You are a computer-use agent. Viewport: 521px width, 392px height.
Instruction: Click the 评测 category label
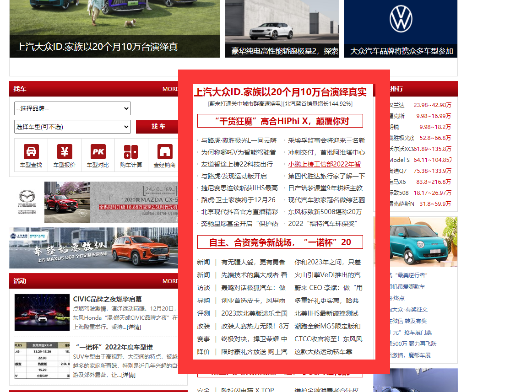click(x=203, y=313)
